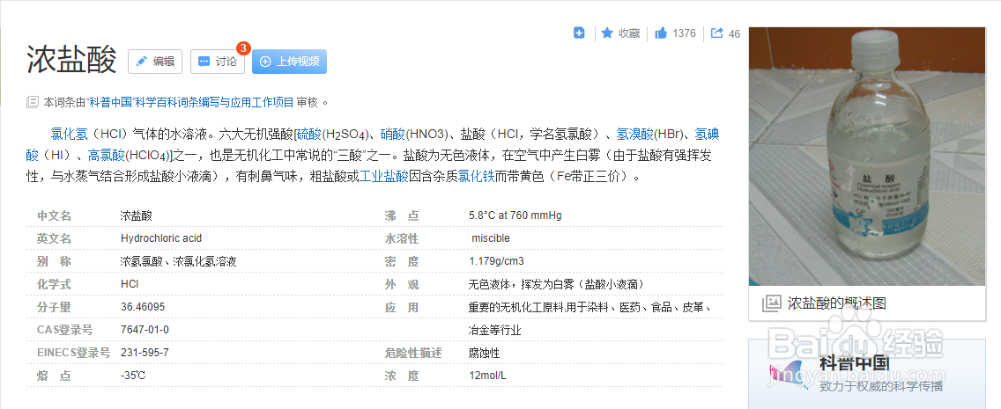Open the hydrochloric acid bottle photo

pos(867,156)
